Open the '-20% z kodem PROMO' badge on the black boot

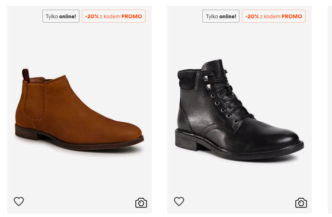point(274,16)
